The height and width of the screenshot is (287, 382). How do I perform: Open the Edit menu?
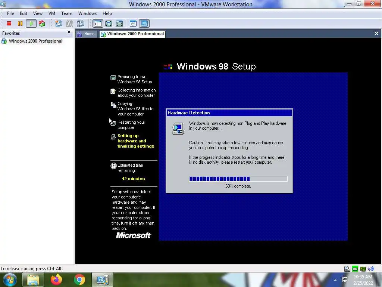click(x=24, y=13)
